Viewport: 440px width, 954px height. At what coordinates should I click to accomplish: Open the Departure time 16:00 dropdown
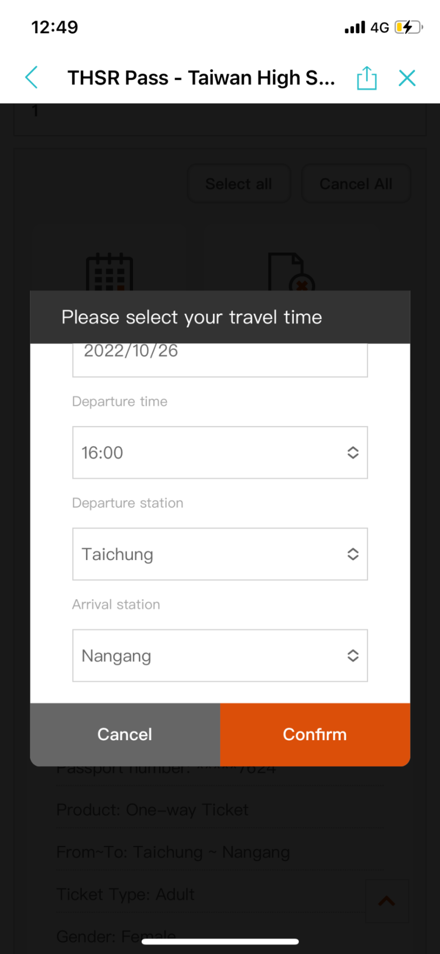tap(220, 452)
